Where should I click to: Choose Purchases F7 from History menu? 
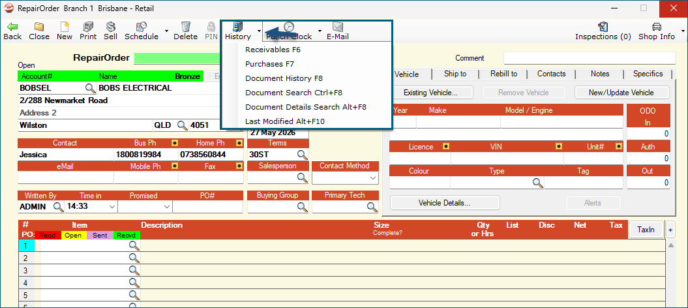(x=270, y=64)
